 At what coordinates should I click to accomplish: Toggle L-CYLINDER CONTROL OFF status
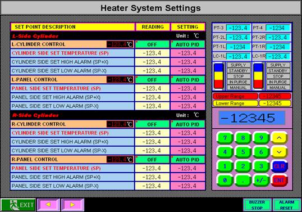152,44
